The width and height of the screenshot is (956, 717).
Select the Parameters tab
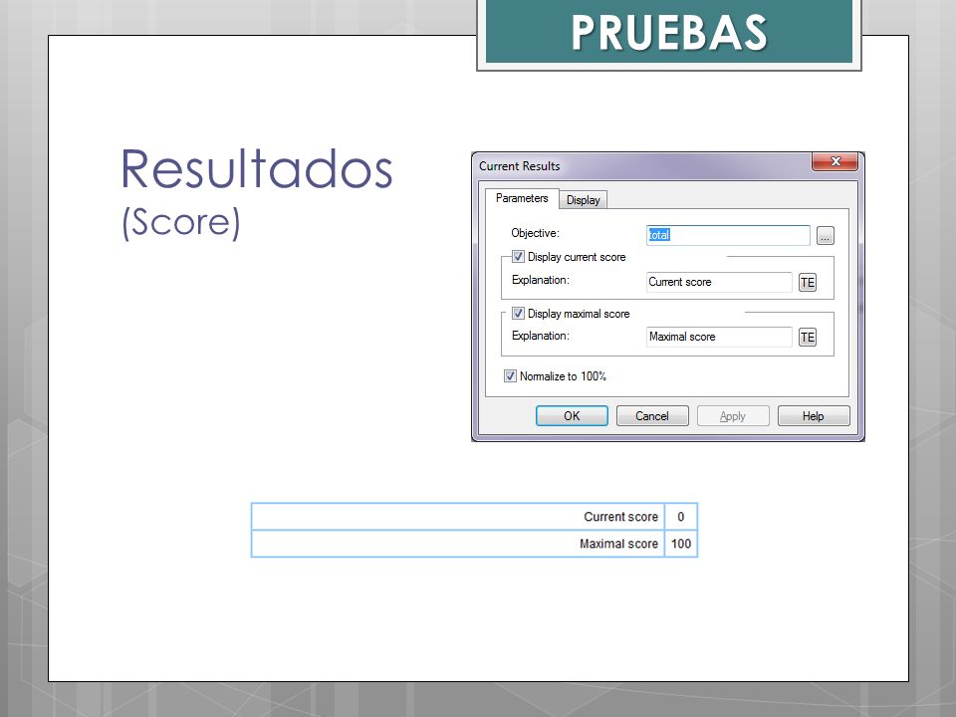tap(522, 198)
